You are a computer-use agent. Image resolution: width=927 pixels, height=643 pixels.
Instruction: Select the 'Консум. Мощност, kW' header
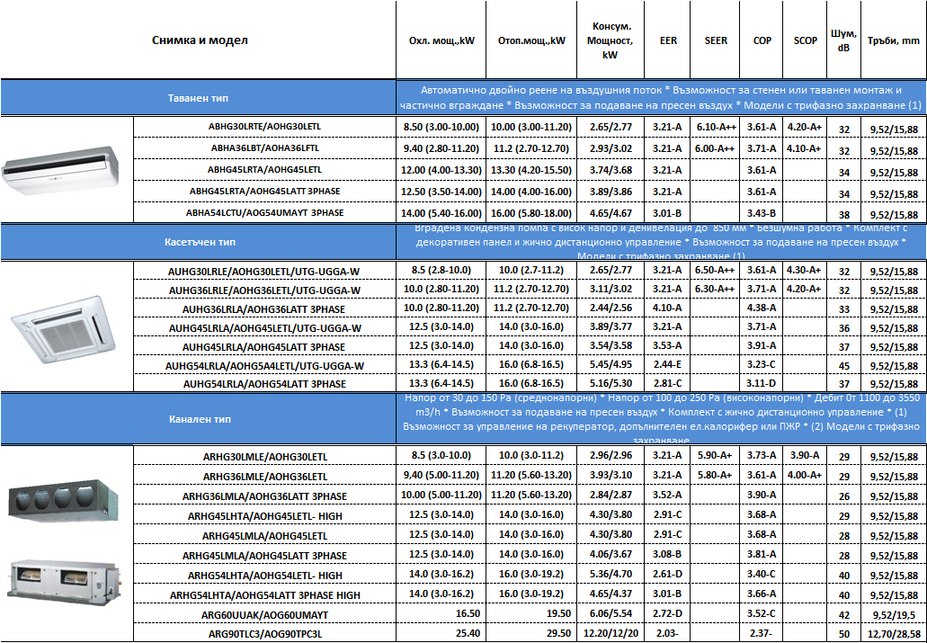610,40
